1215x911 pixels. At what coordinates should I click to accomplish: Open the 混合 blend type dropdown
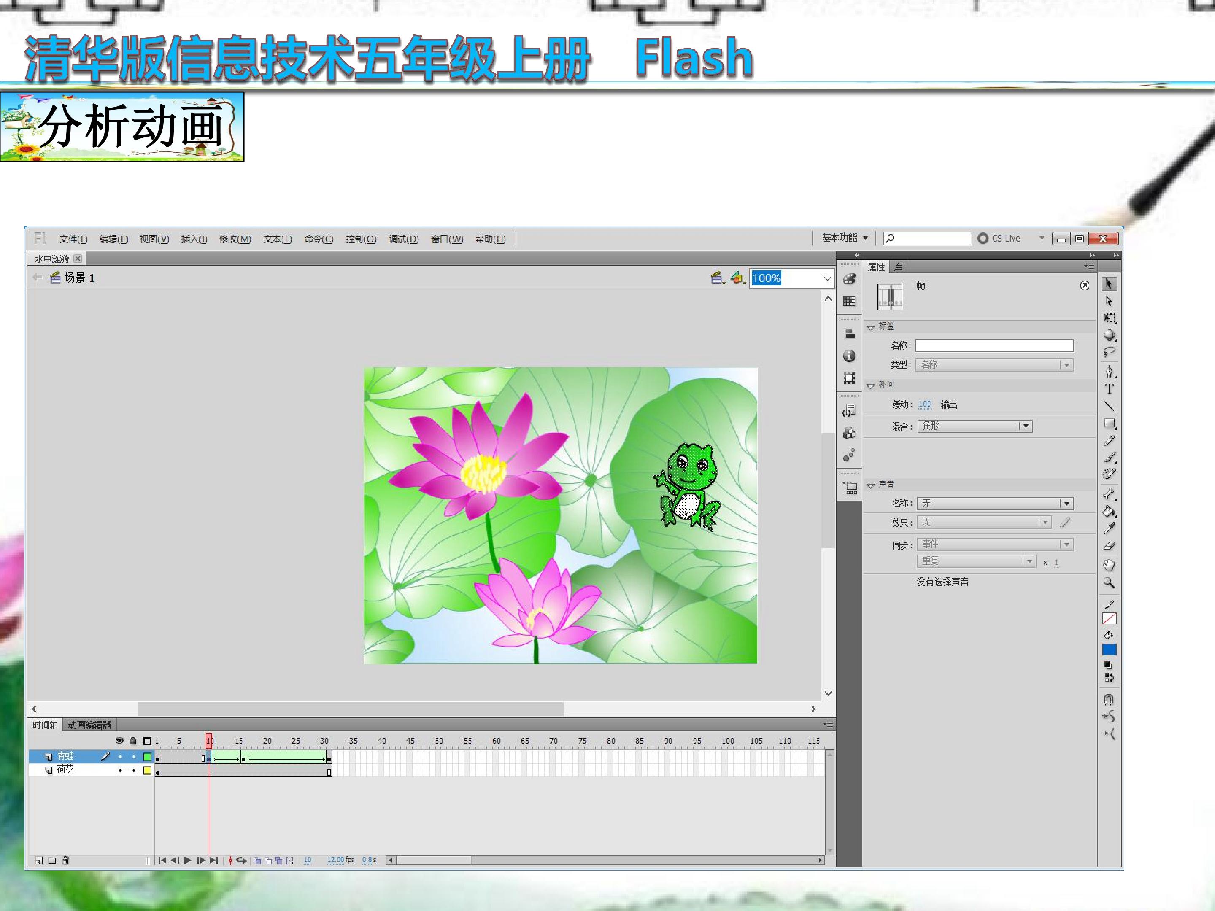click(x=975, y=426)
